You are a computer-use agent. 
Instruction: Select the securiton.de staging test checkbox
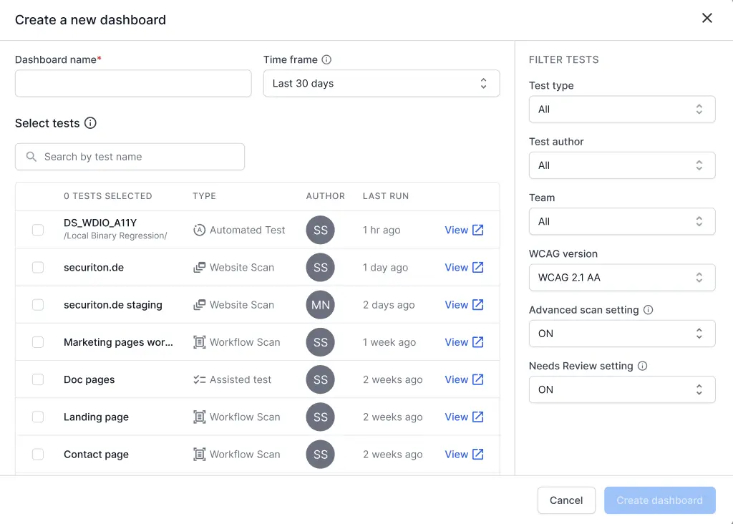[x=38, y=304]
